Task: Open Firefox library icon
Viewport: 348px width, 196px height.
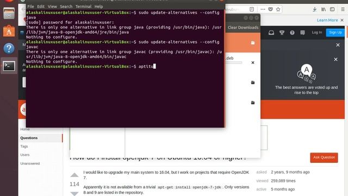Action: [324, 9]
